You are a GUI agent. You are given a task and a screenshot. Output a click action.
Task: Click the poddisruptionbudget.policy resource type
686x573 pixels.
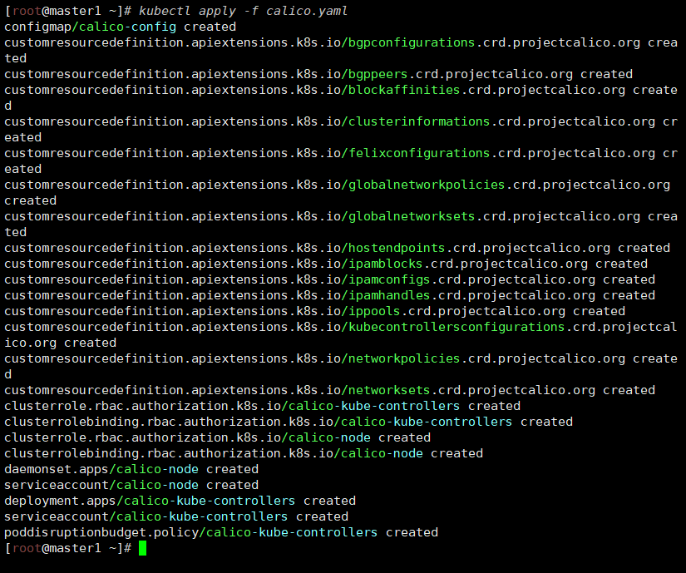(x=101, y=532)
